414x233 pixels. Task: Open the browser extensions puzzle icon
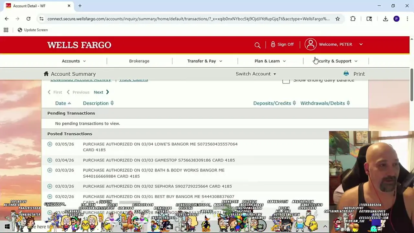click(x=353, y=19)
